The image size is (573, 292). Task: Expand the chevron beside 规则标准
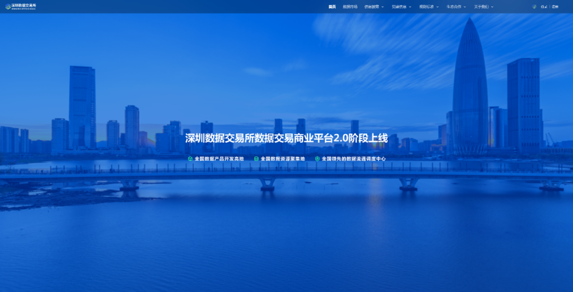[x=437, y=6]
